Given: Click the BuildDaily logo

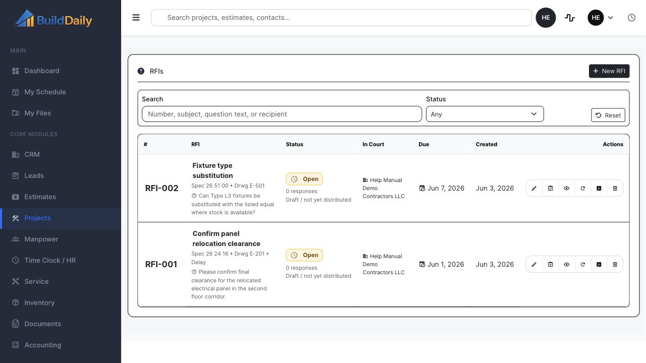Looking at the screenshot, I should click(x=53, y=19).
